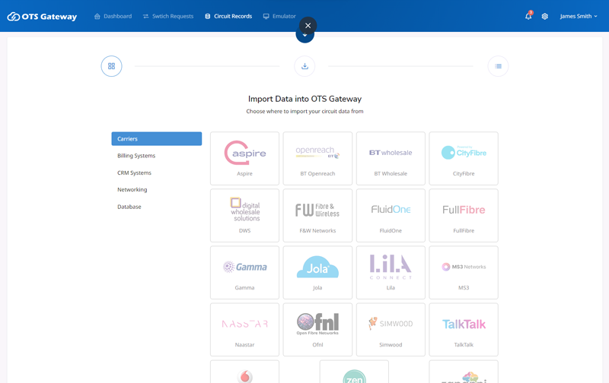Screen dimensions: 609x383
Task: Choose the Simwood carrier card
Action: click(x=391, y=330)
